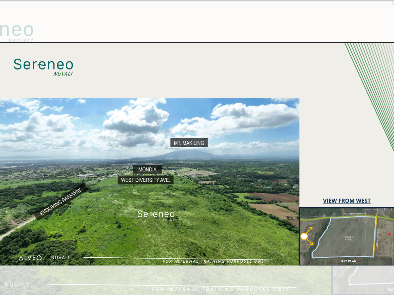Select the red map pin in the key plan
394x295 pixels.
pyautogui.click(x=389, y=235)
